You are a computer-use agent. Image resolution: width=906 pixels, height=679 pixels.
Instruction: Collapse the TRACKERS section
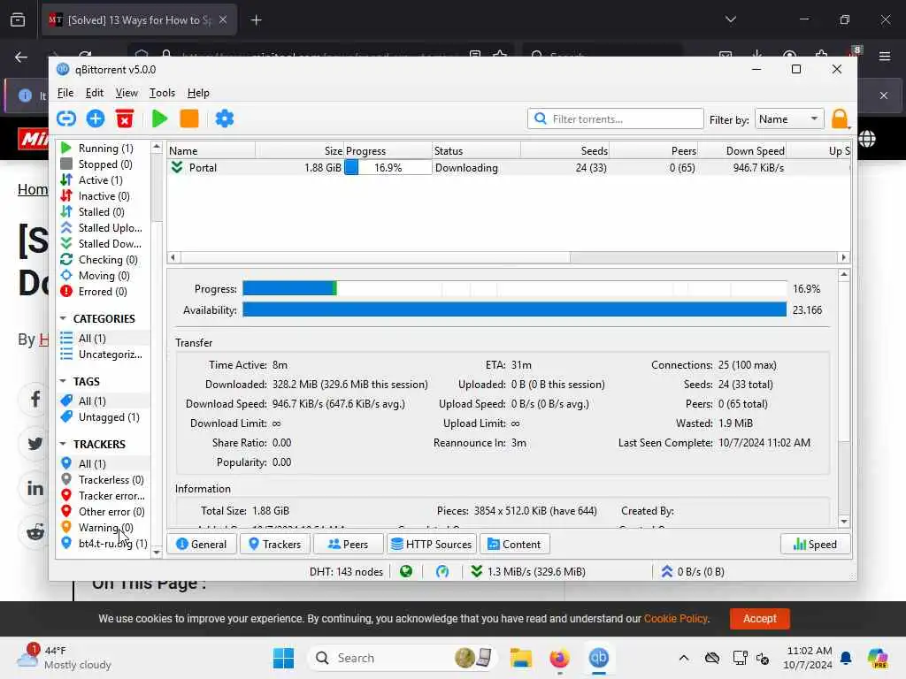click(x=63, y=444)
